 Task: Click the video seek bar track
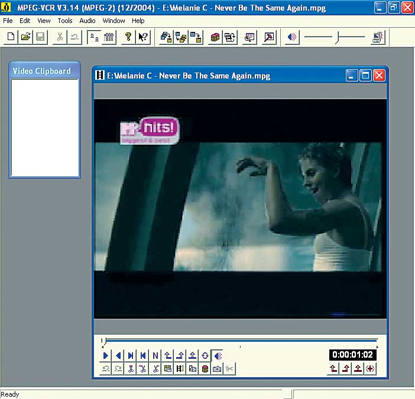pos(239,341)
